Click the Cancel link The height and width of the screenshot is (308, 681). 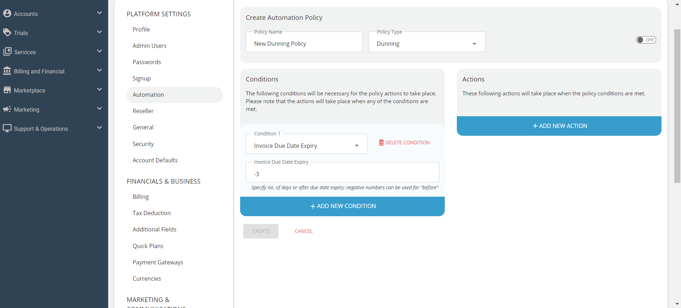point(304,231)
